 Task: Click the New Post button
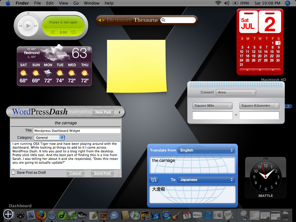(x=103, y=112)
